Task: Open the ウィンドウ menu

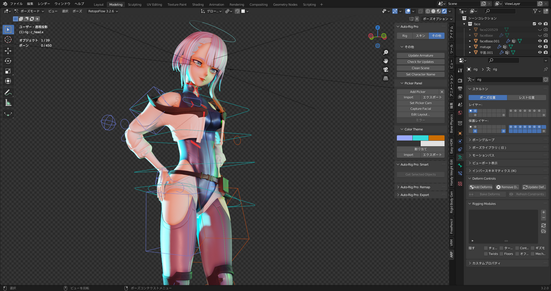Action: pos(62,4)
